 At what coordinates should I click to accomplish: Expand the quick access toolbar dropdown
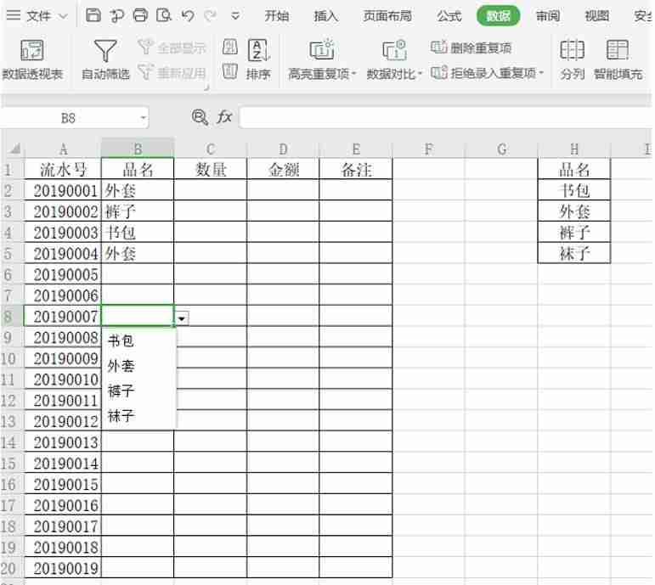[x=235, y=16]
